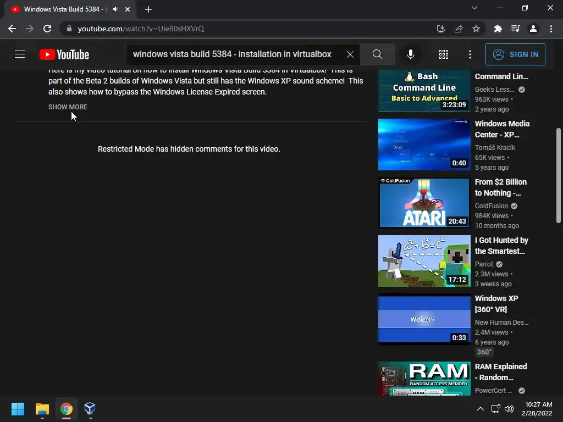The width and height of the screenshot is (563, 422).
Task: Open the YouTube hamburger guide menu
Action: [x=20, y=54]
